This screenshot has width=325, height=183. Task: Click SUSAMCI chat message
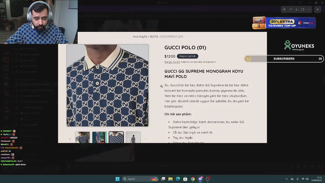click(x=8, y=131)
